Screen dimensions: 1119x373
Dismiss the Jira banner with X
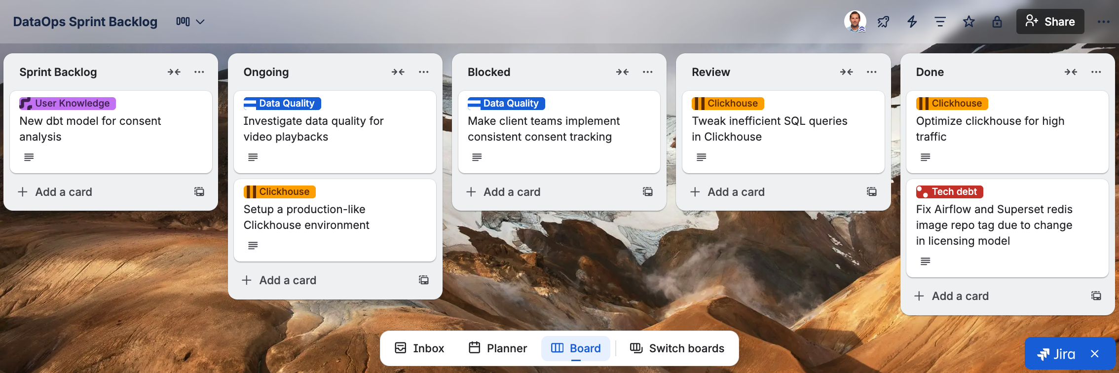click(x=1095, y=354)
